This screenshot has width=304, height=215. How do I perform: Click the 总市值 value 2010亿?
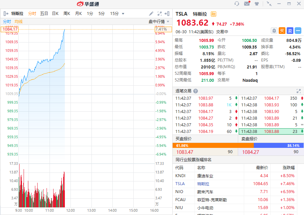pyautogui.click(x=208, y=67)
